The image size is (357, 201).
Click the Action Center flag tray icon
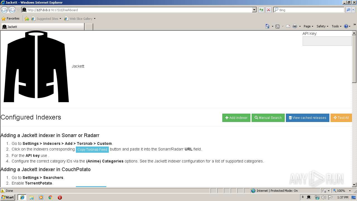coord(331,197)
